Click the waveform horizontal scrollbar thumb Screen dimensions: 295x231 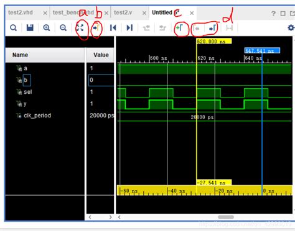click(226, 217)
